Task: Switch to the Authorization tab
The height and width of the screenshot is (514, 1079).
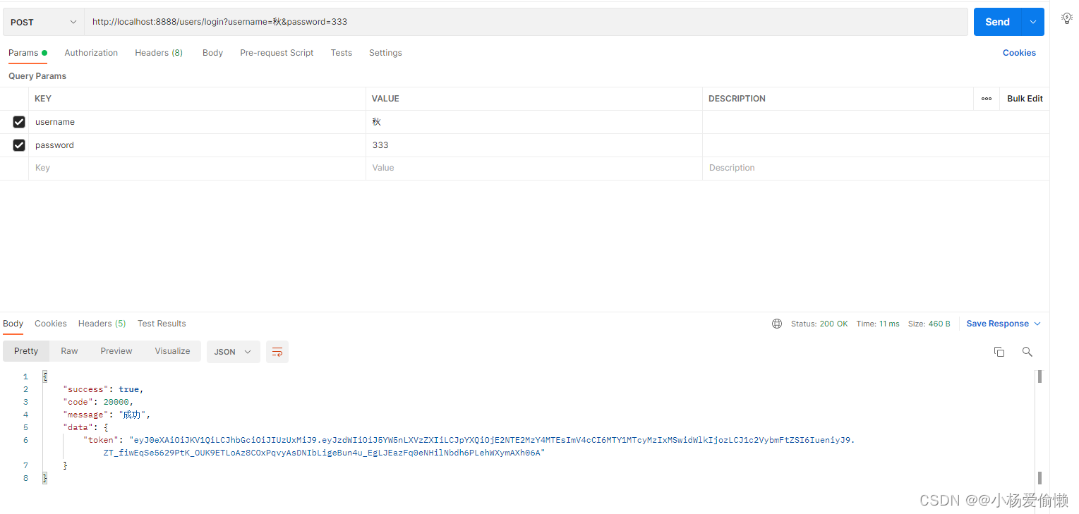Action: point(90,52)
